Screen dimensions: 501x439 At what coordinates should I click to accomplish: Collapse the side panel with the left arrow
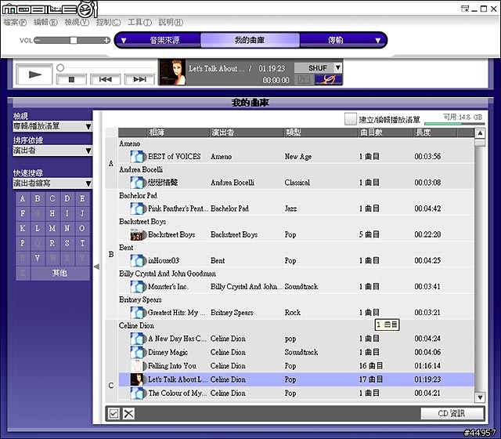[x=96, y=267]
